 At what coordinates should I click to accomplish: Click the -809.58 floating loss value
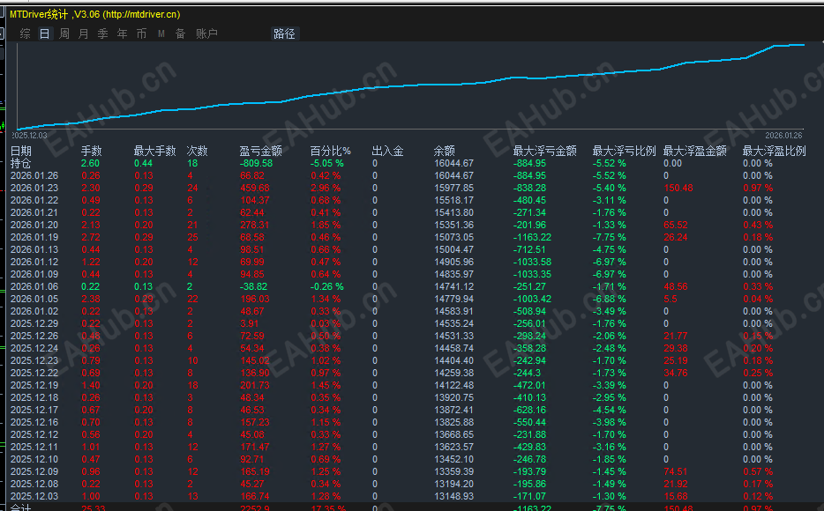pos(257,163)
